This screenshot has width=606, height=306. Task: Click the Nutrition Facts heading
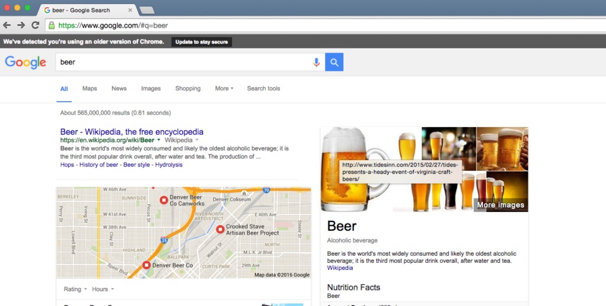tap(354, 288)
